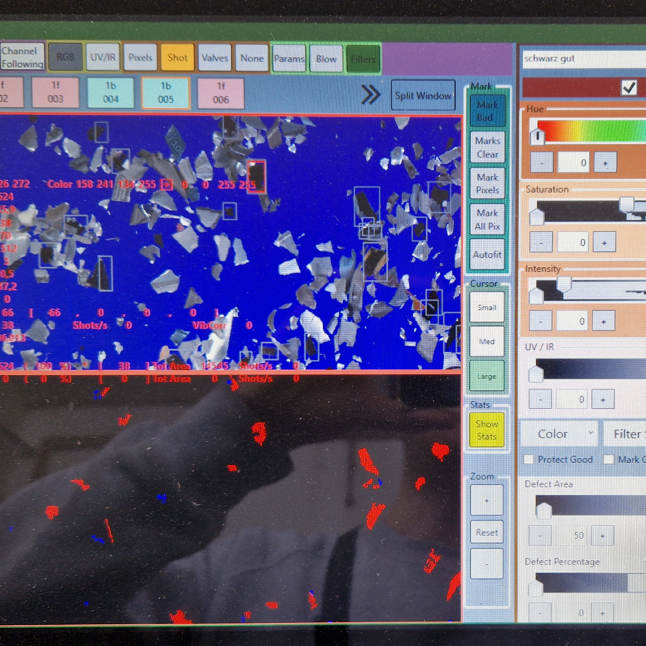This screenshot has height=646, width=646.
Task: Increase Hue value with plus button
Action: 605,162
